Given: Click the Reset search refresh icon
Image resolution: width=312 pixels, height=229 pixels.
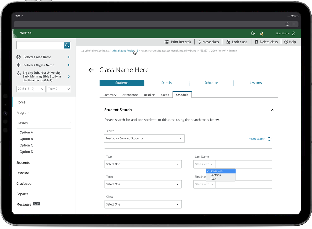Looking at the screenshot, I should [x=269, y=139].
